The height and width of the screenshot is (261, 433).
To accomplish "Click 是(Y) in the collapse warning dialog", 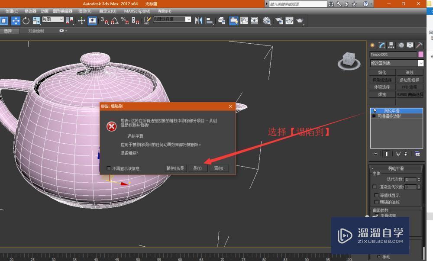I will [x=197, y=168].
